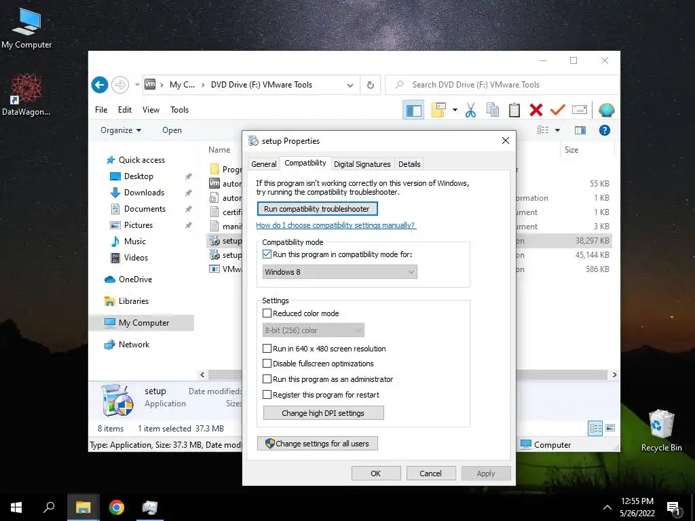The height and width of the screenshot is (521, 695).
Task: Show hidden system tray icons
Action: [x=607, y=507]
